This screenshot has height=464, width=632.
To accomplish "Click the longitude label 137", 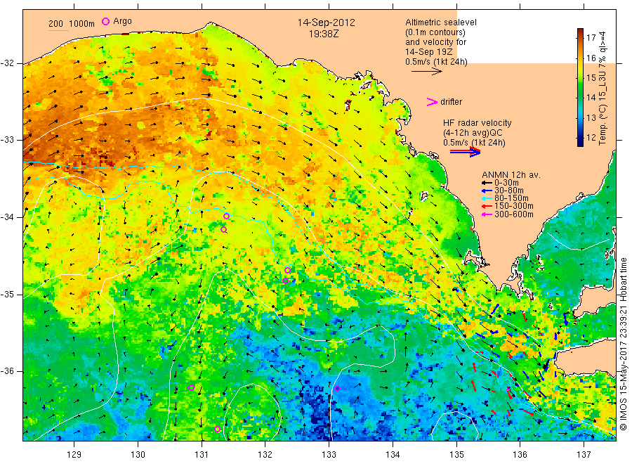I will [584, 455].
